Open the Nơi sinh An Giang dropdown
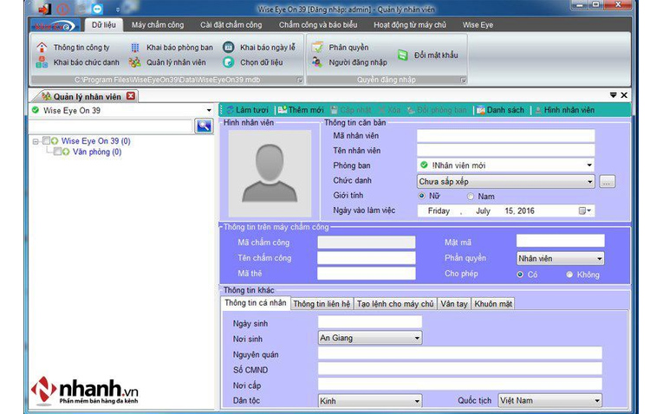Image resolution: width=663 pixels, height=414 pixels. coord(417,338)
